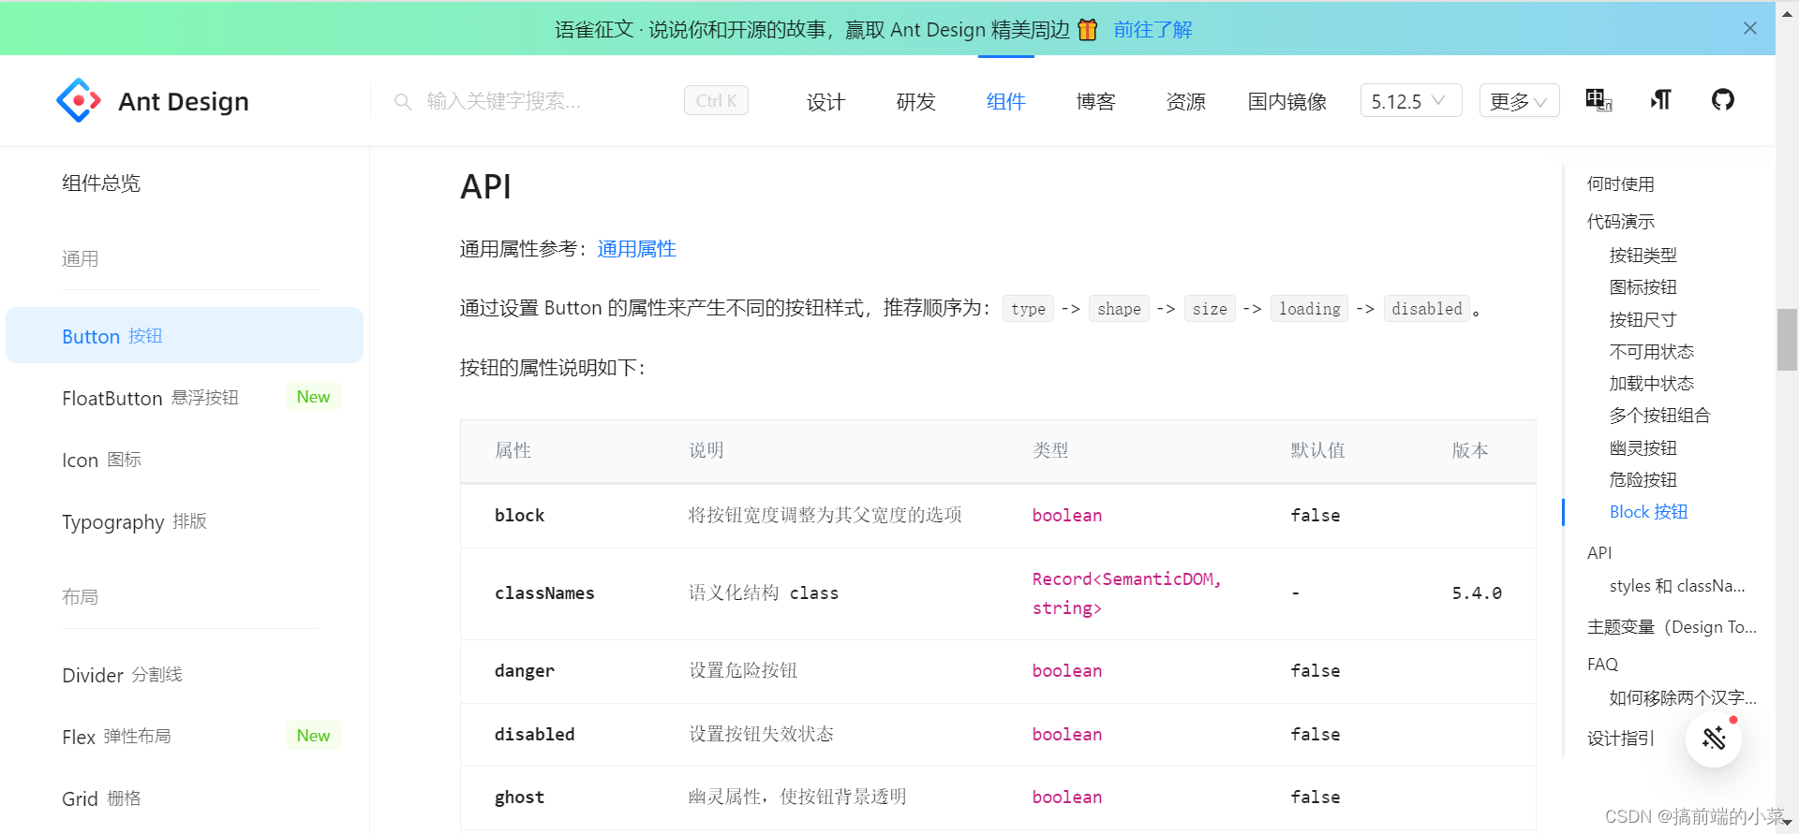
Task: Open the 资源 nav item
Action: tap(1185, 101)
